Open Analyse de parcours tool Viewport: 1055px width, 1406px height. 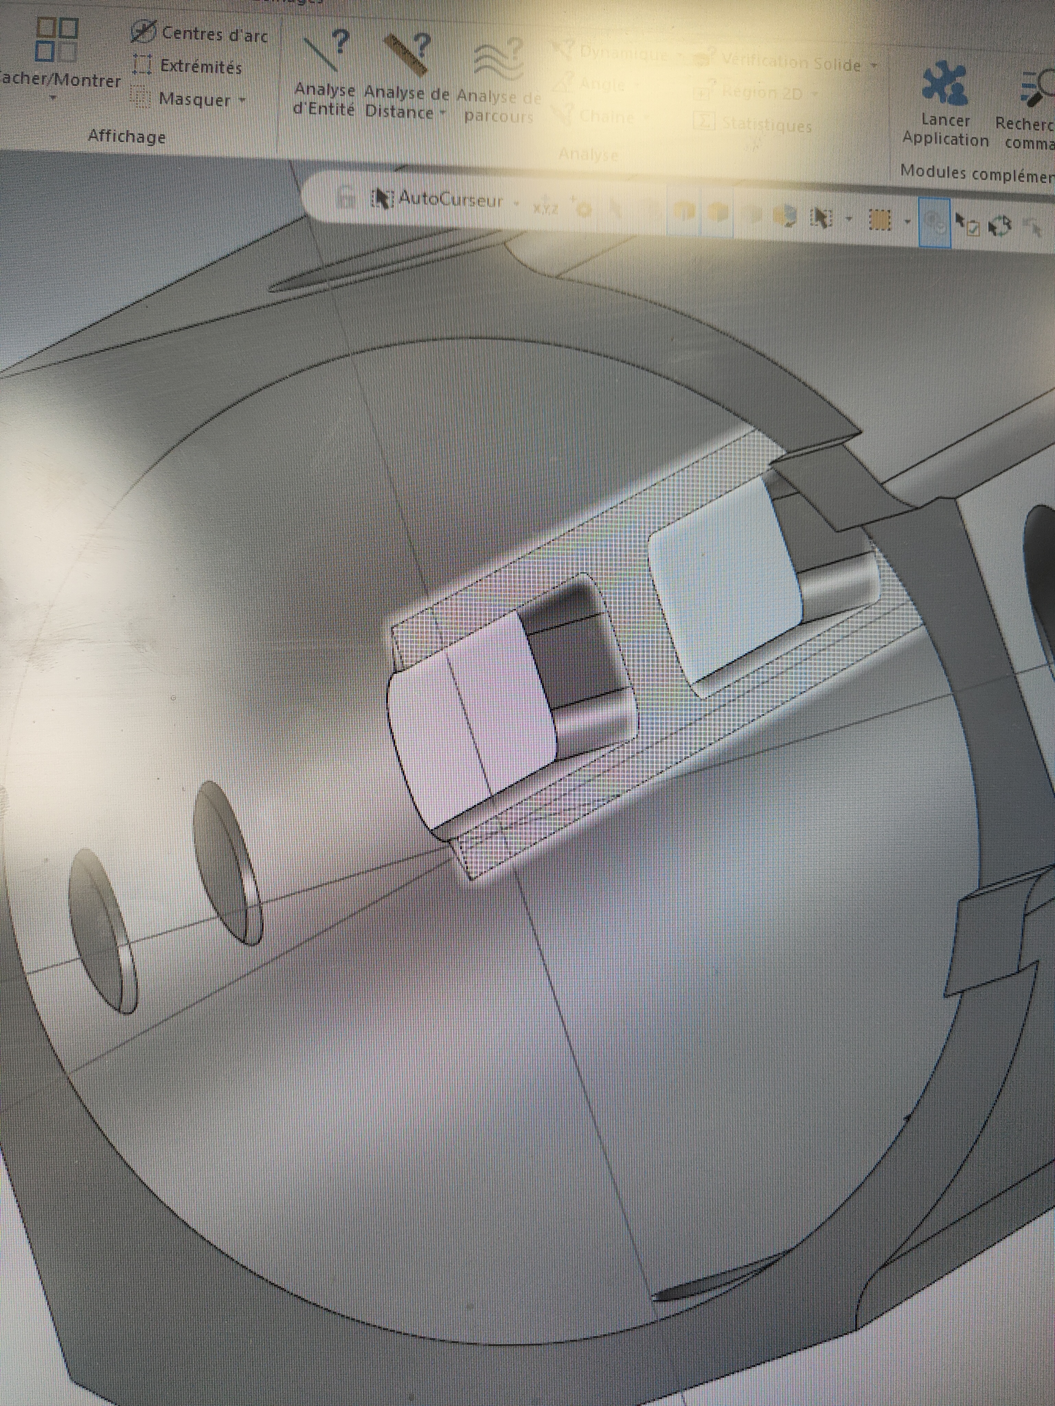pyautogui.click(x=499, y=79)
